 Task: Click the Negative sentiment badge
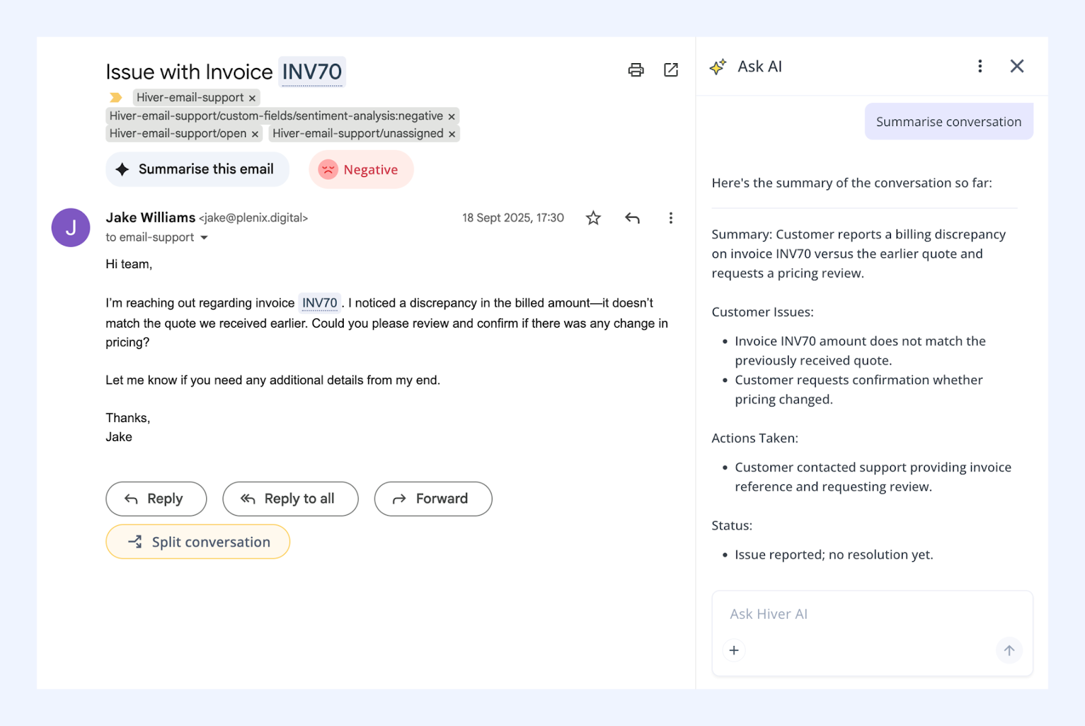(361, 170)
